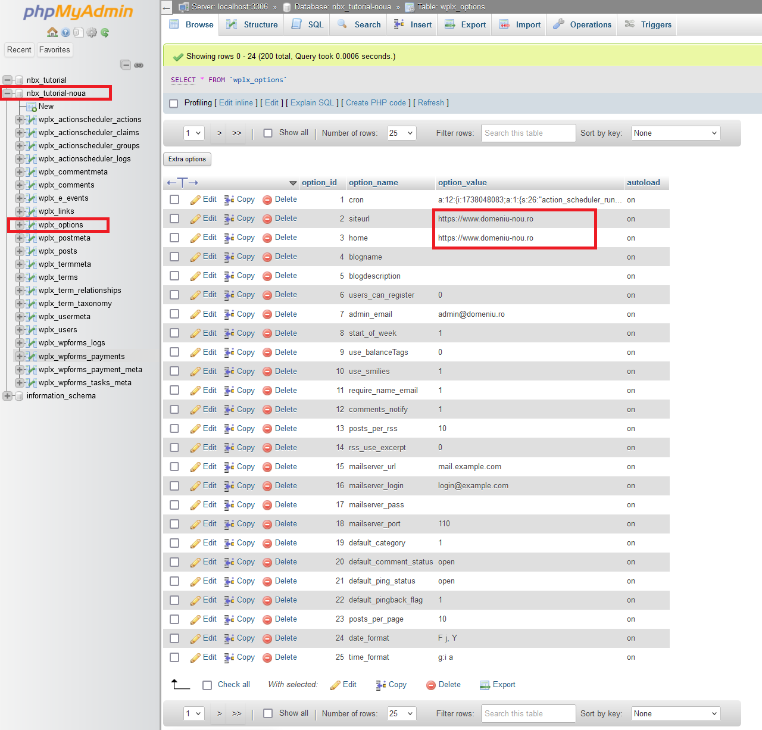The width and height of the screenshot is (762, 730).
Task: Click the wplx_comments table icon
Action: click(x=32, y=185)
